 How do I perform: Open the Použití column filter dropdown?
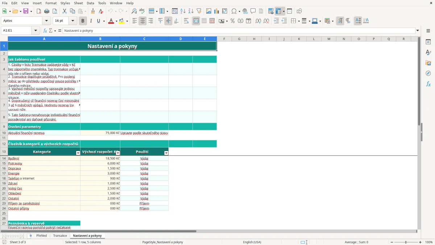[166, 153]
